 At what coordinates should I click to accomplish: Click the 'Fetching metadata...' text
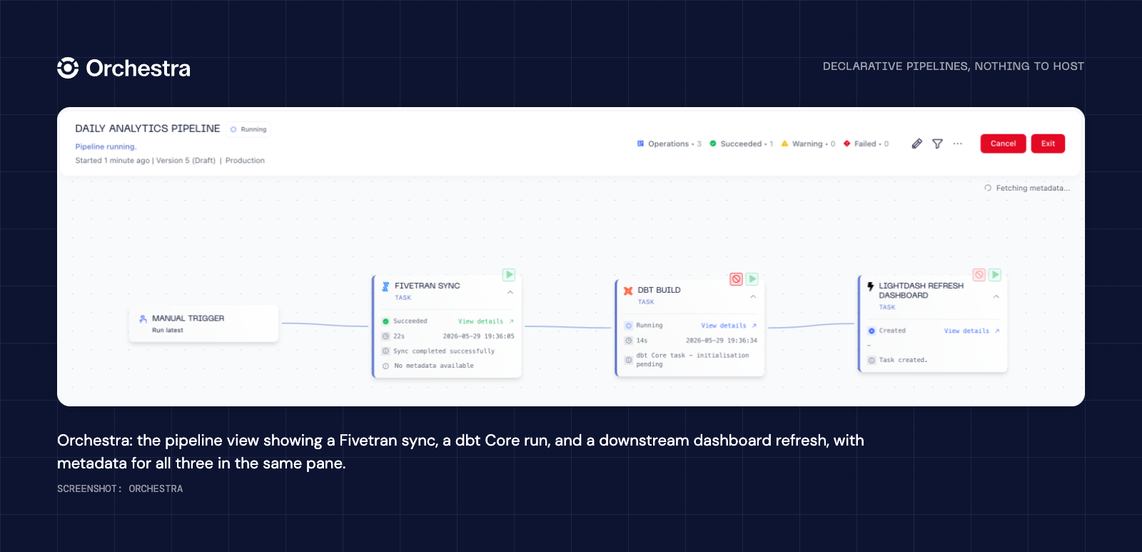[x=1033, y=188]
